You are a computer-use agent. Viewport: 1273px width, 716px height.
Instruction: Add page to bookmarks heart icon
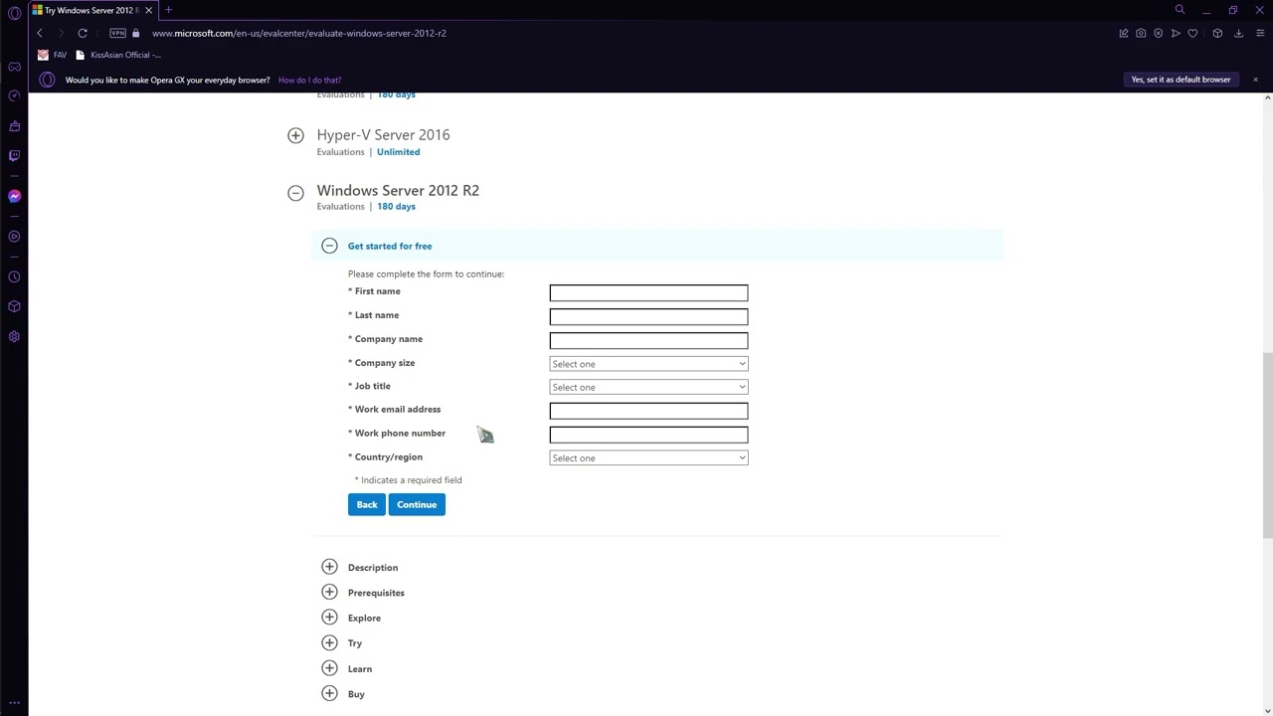1192,33
